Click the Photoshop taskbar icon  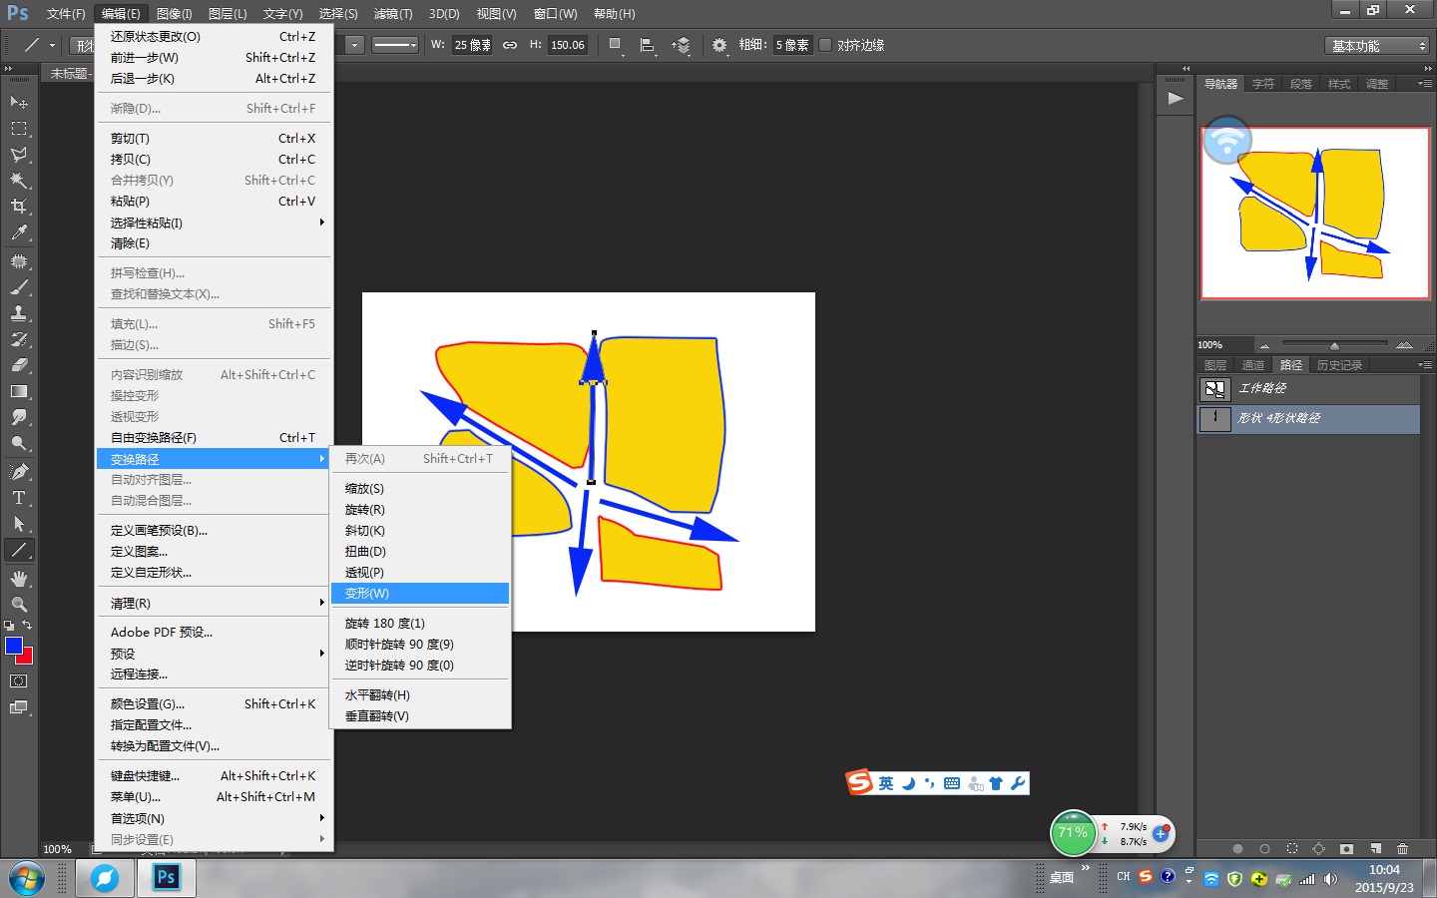click(167, 878)
